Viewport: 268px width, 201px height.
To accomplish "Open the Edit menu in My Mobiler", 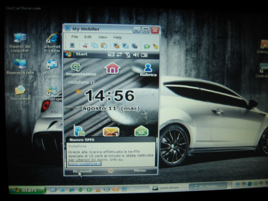I will [88, 37].
